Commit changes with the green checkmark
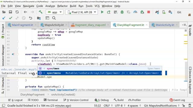This screenshot has height=108, width=193. [x=11, y=18]
